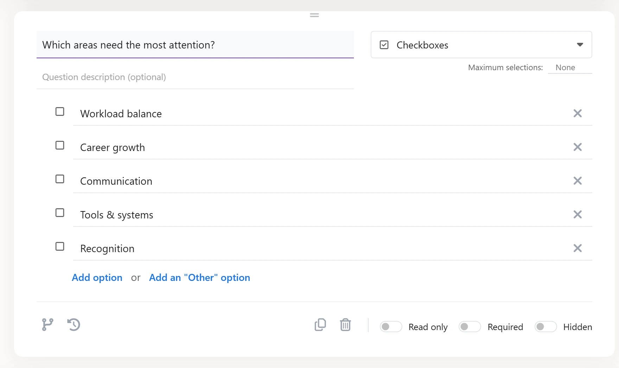Check the Career growth checkbox
Screen dimensions: 619x368
(60, 145)
